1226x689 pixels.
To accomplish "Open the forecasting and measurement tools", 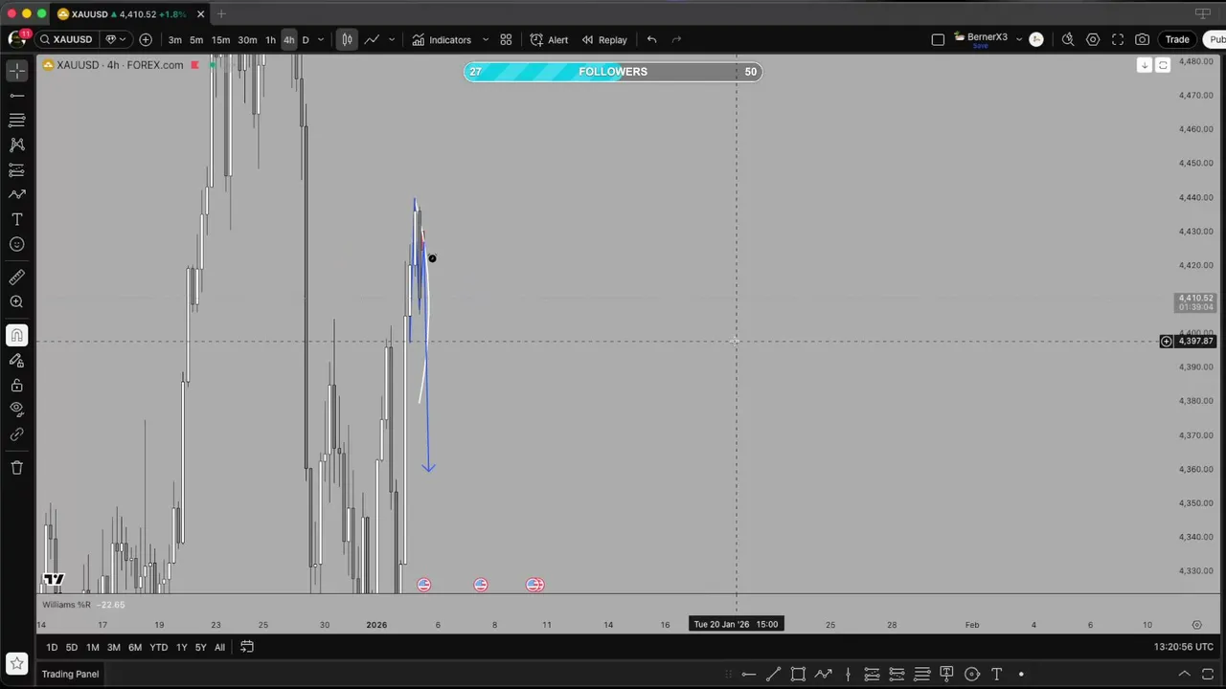I will (16, 170).
